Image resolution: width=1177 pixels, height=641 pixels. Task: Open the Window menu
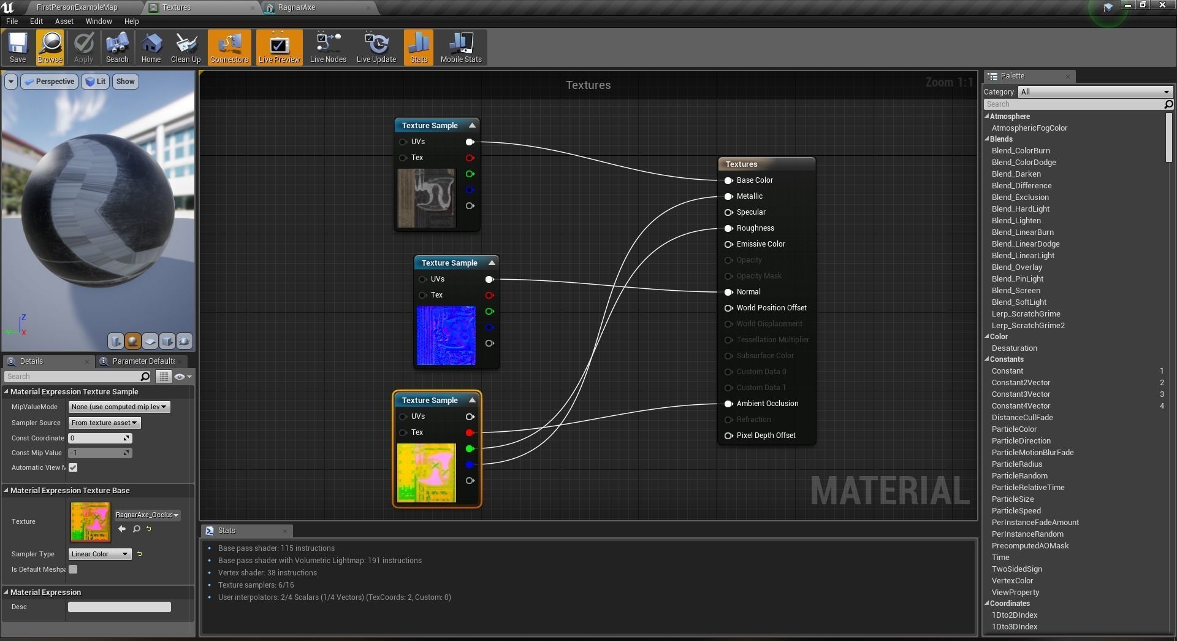99,21
